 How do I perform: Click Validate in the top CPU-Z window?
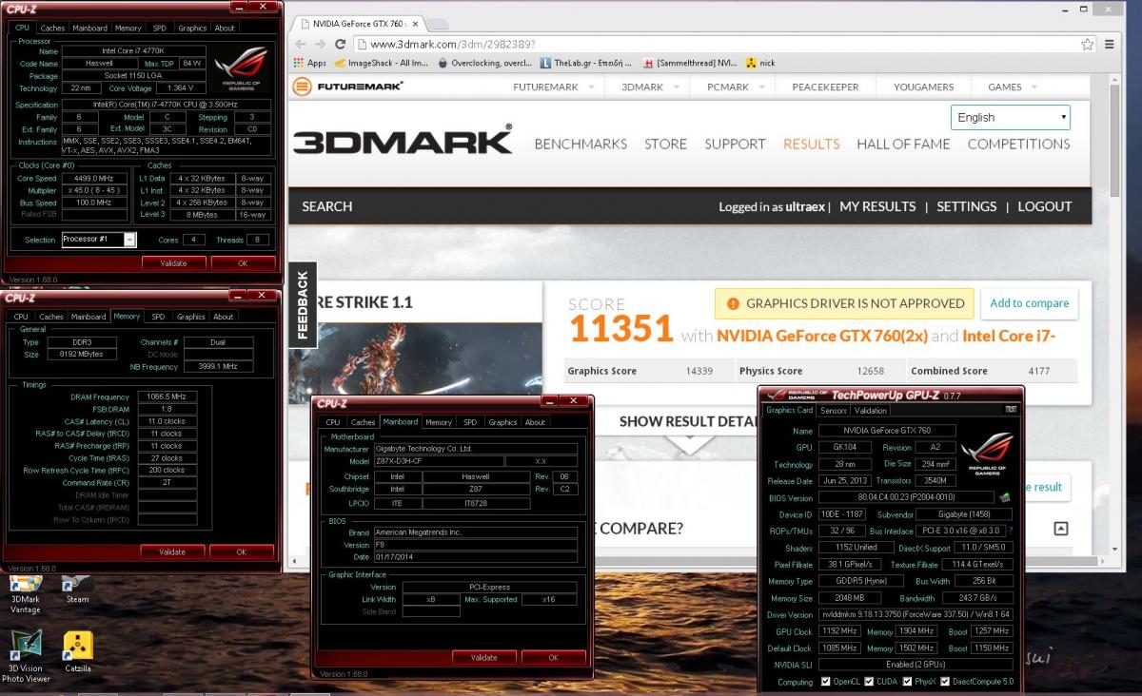pyautogui.click(x=173, y=263)
